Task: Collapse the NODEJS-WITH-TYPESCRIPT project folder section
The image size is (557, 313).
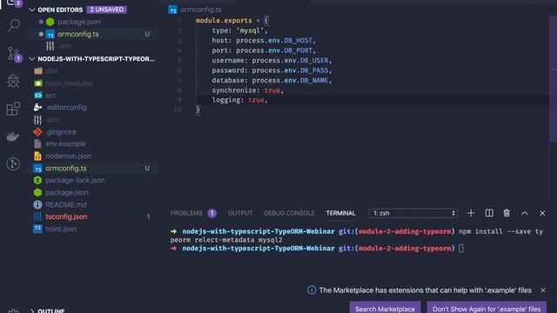Action: click(31, 58)
